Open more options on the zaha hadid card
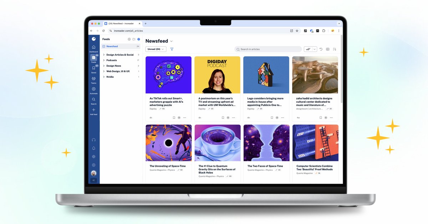The height and width of the screenshot is (224, 428). (x=331, y=117)
